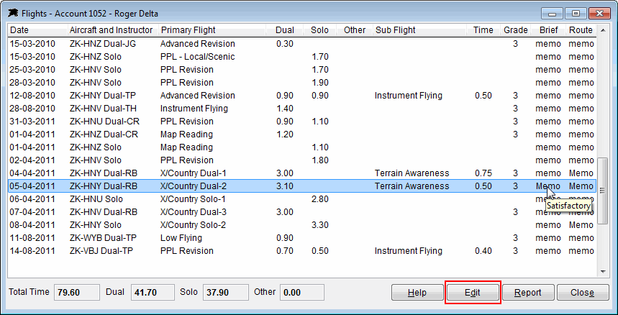Click the Time column header

(483, 30)
